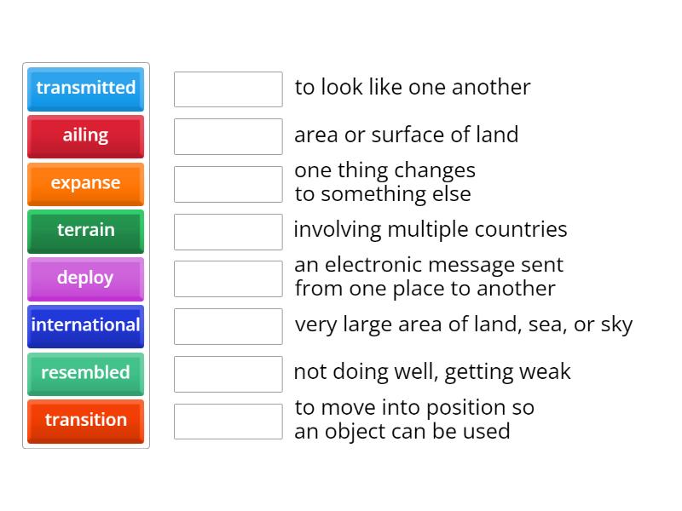Choose the green 'terrain' word tile

click(85, 231)
